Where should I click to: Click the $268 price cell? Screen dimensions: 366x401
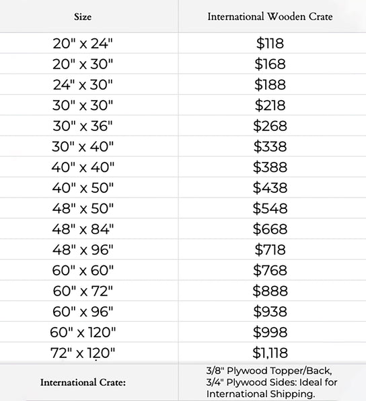[x=270, y=126]
